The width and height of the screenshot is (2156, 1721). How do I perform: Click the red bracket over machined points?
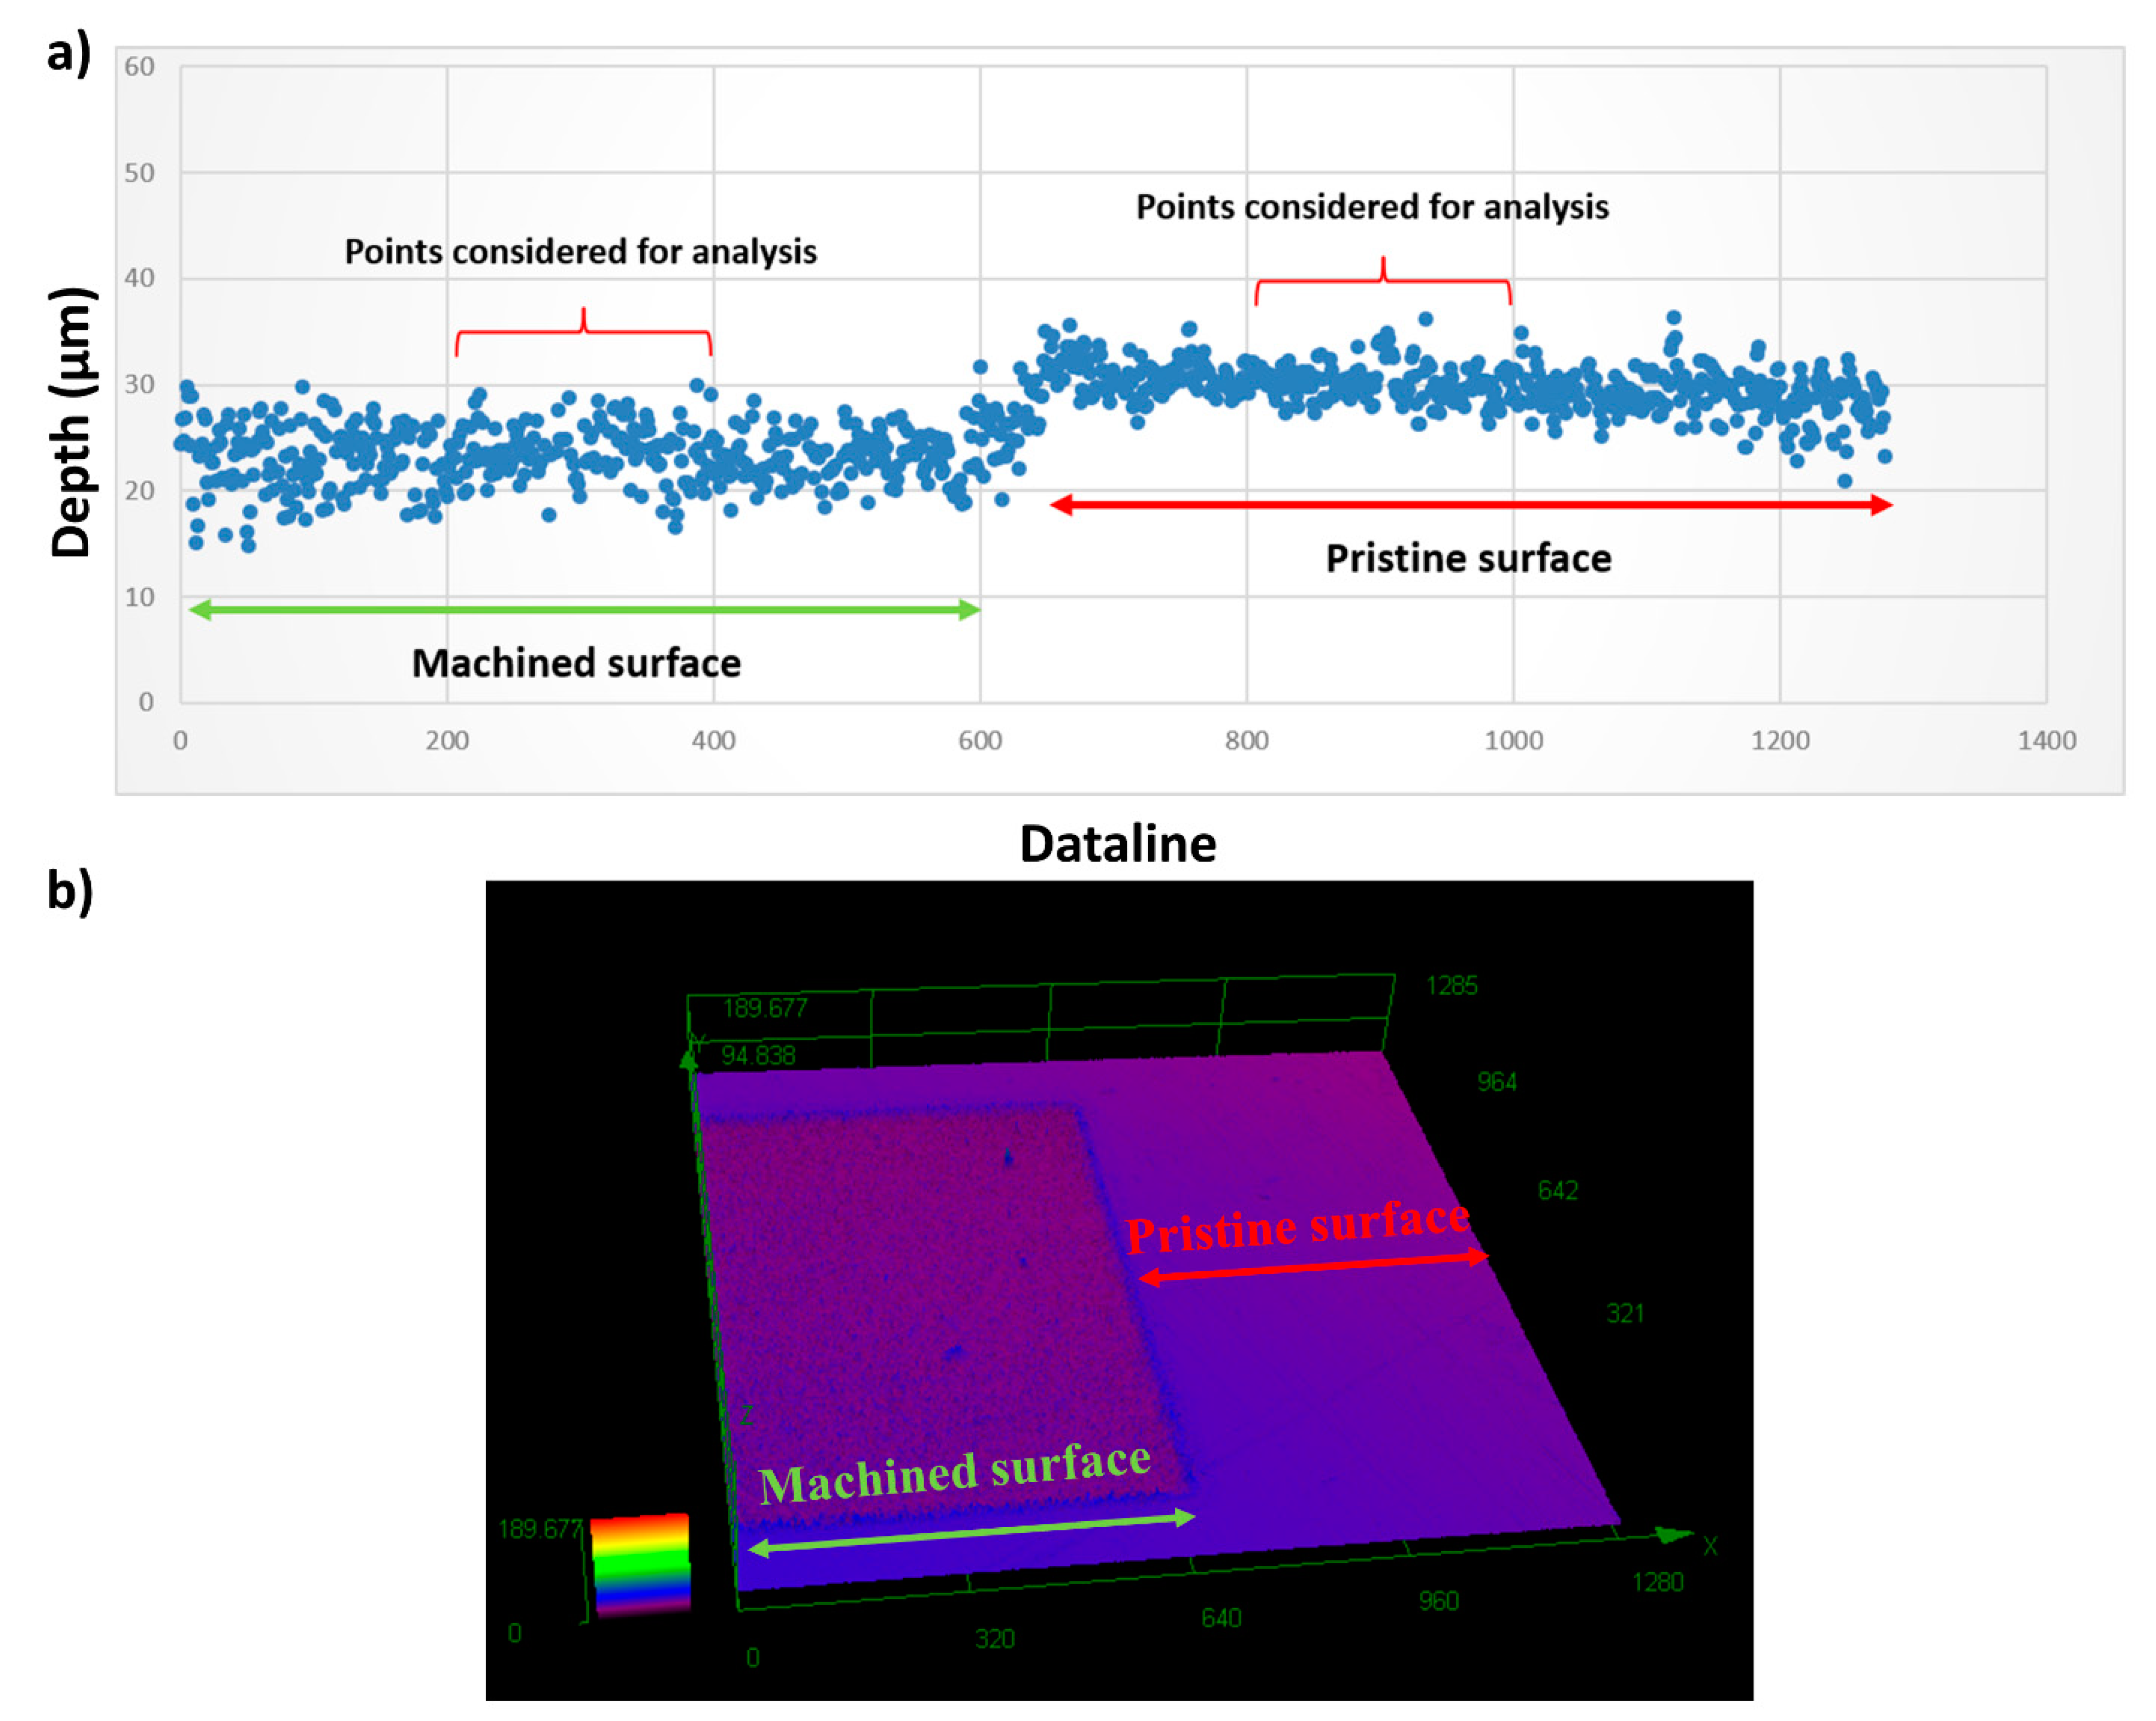point(584,332)
